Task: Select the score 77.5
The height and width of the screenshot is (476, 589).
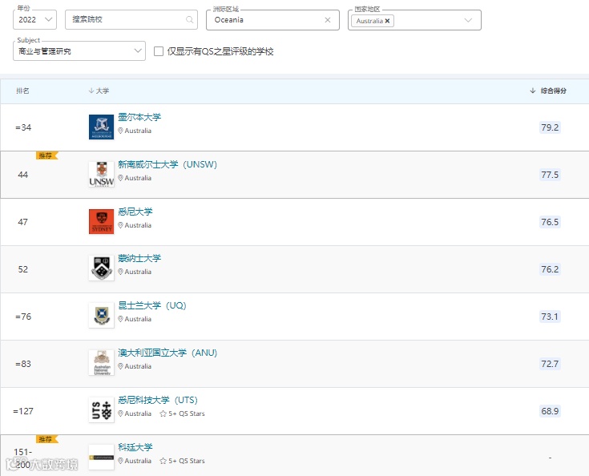Action: point(550,175)
